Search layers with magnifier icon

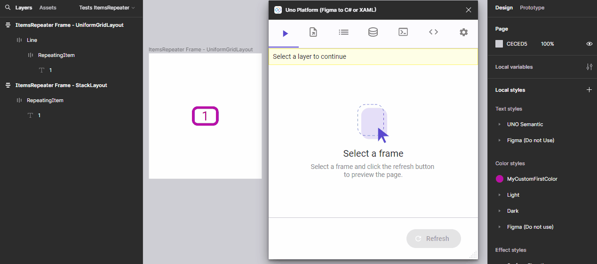click(8, 8)
